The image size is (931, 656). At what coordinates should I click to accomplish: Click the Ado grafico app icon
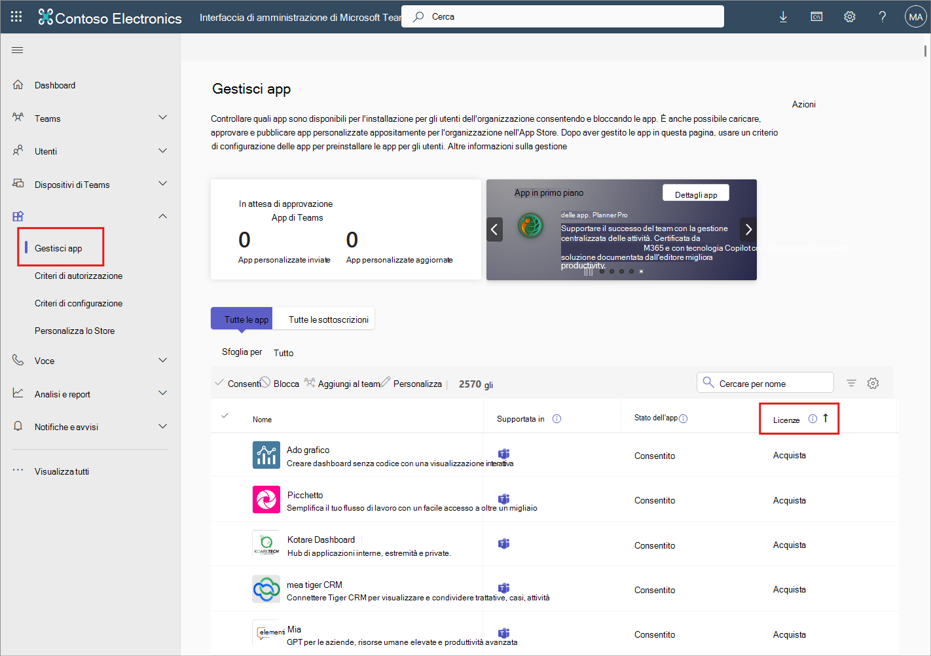[266, 455]
